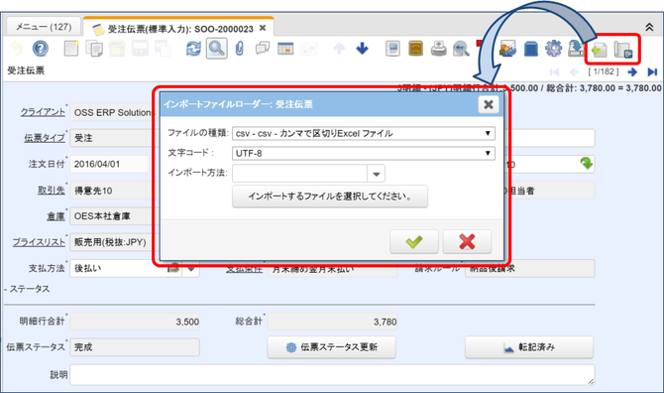Close the 受注伝票 tab with its x
664x393 pixels.
pos(263,28)
